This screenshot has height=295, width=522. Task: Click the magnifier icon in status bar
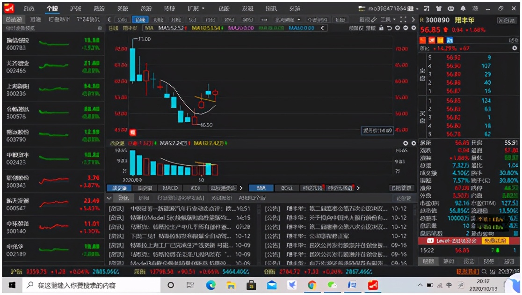tap(484, 272)
